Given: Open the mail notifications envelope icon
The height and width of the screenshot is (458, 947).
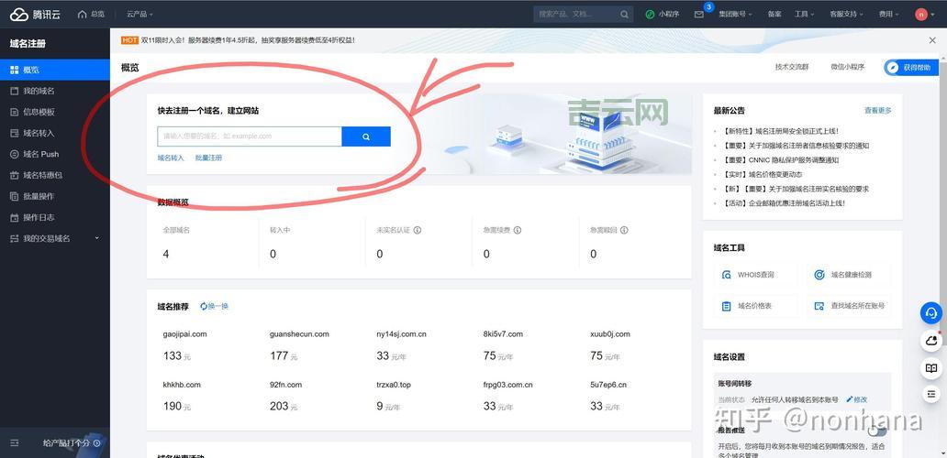Looking at the screenshot, I should point(699,15).
